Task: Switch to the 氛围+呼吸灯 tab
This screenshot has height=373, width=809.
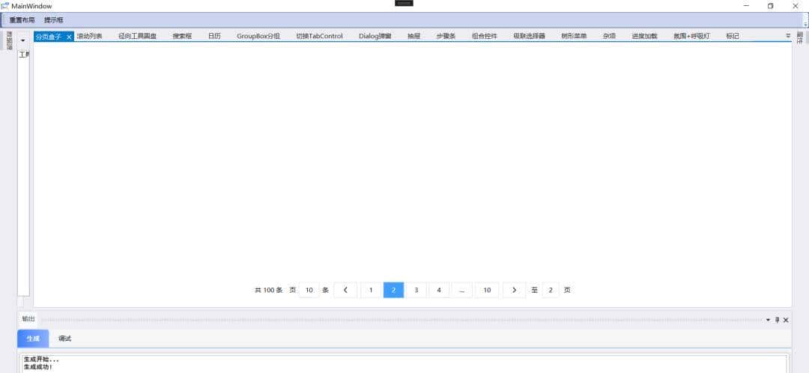Action: (x=691, y=36)
